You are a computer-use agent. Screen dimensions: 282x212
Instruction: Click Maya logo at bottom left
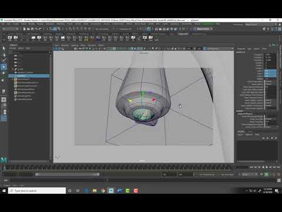pyautogui.click(x=4, y=160)
